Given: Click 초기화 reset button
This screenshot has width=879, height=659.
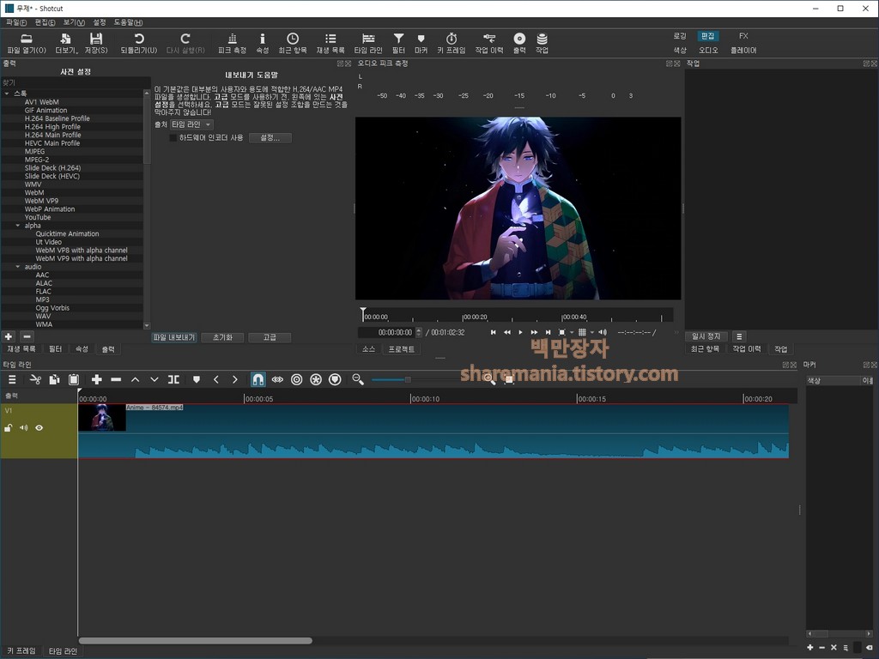Looking at the screenshot, I should [222, 337].
